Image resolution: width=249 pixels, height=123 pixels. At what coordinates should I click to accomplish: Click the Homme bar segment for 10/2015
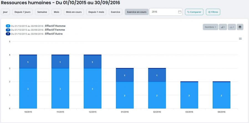[x=28, y=88]
